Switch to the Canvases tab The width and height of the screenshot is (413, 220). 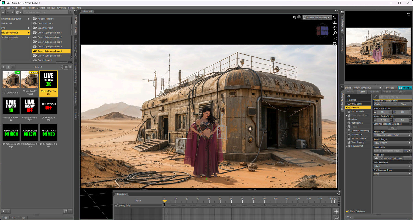389,92
